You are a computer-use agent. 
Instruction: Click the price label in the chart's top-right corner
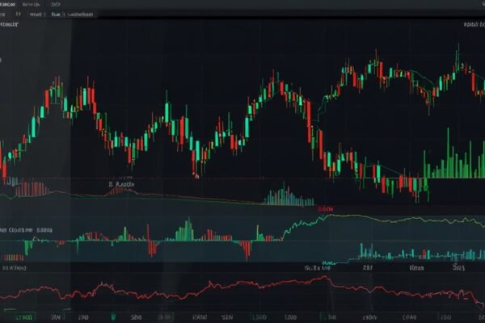point(474,24)
